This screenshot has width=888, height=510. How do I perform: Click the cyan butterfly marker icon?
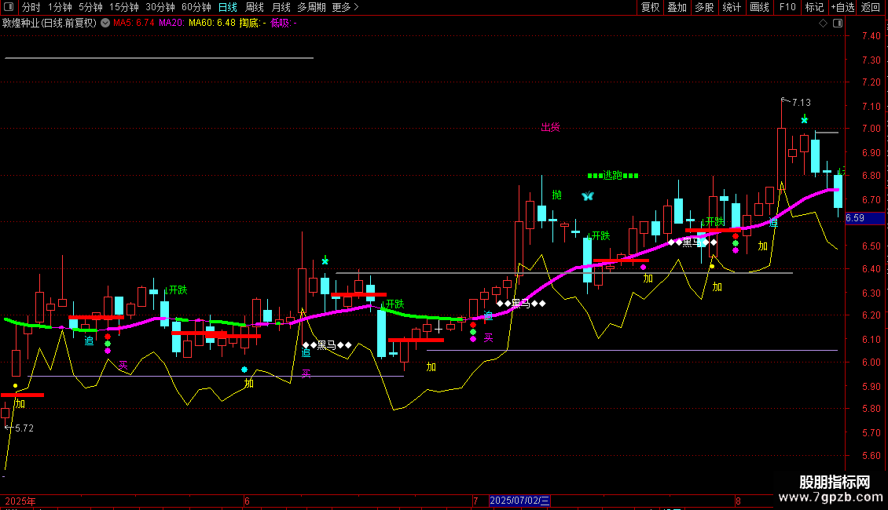pos(588,195)
